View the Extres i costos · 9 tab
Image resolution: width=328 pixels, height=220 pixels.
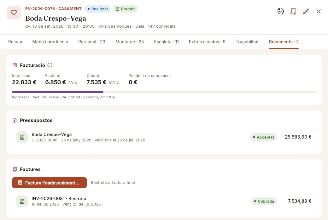point(207,42)
